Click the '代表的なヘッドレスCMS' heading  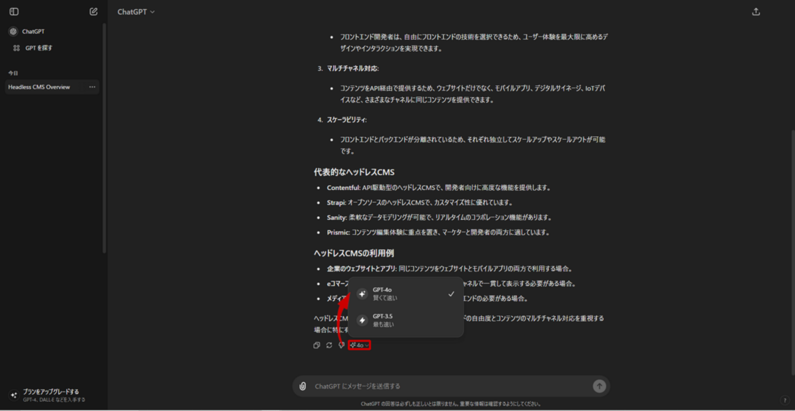pos(354,172)
